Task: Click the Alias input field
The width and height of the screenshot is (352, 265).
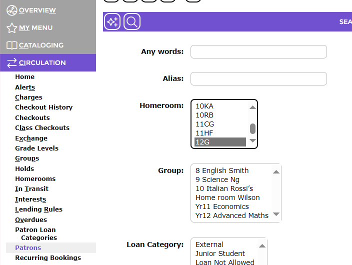Action: point(258,79)
